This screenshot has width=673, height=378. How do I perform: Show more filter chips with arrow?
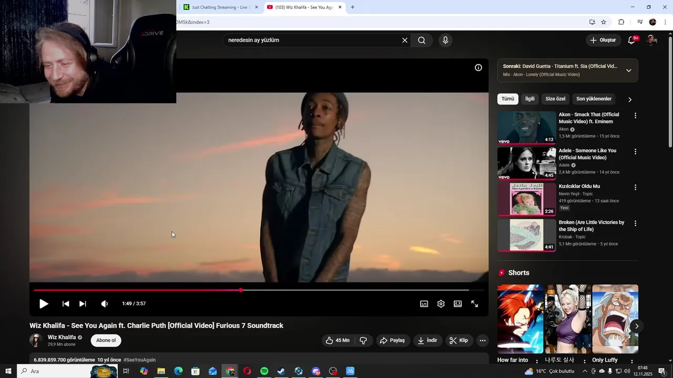tap(630, 99)
